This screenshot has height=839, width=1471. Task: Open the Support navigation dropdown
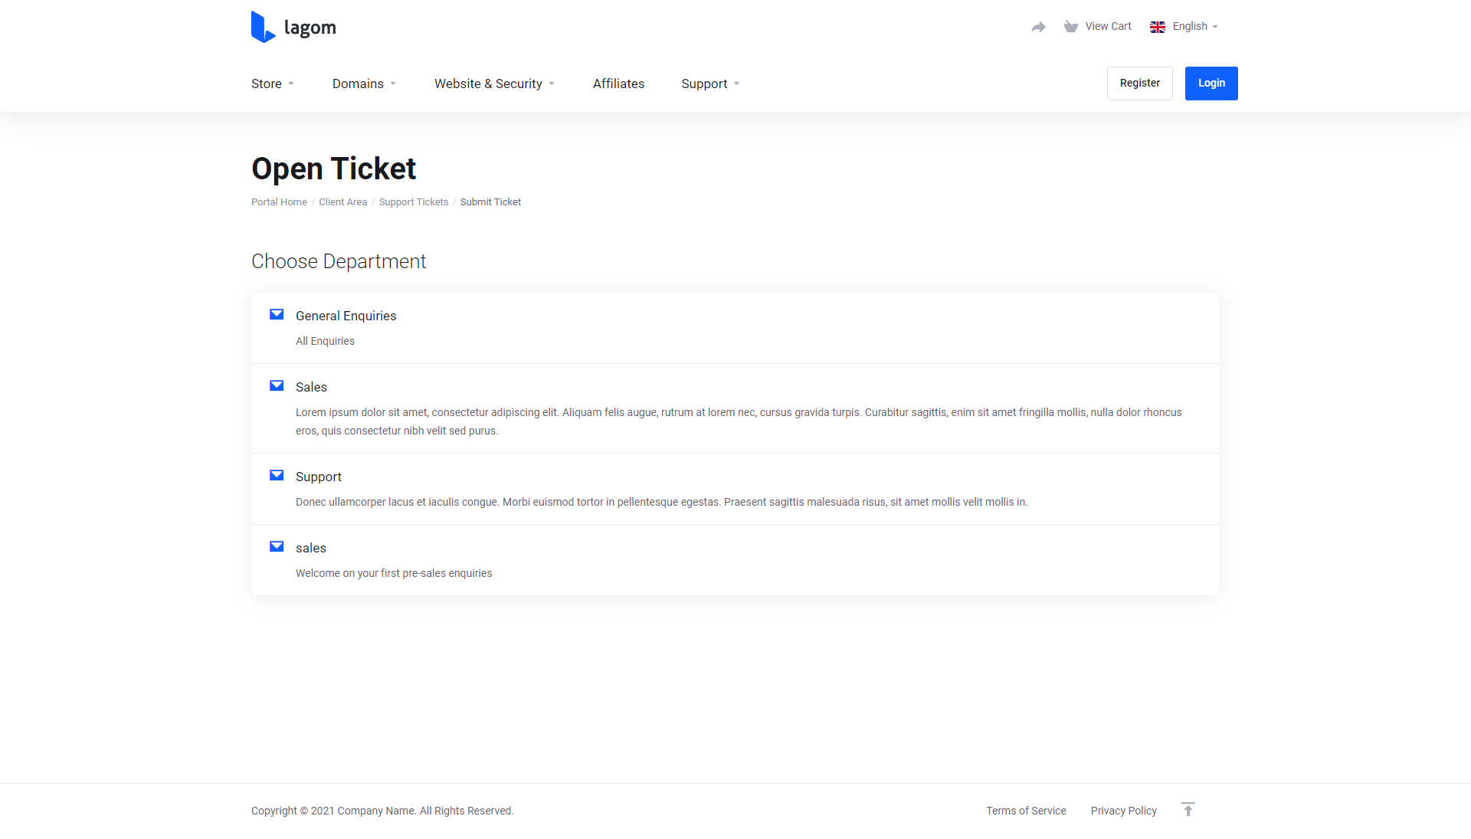(710, 84)
